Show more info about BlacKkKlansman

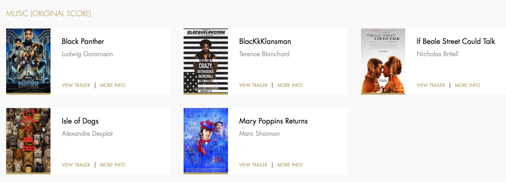pos(290,85)
